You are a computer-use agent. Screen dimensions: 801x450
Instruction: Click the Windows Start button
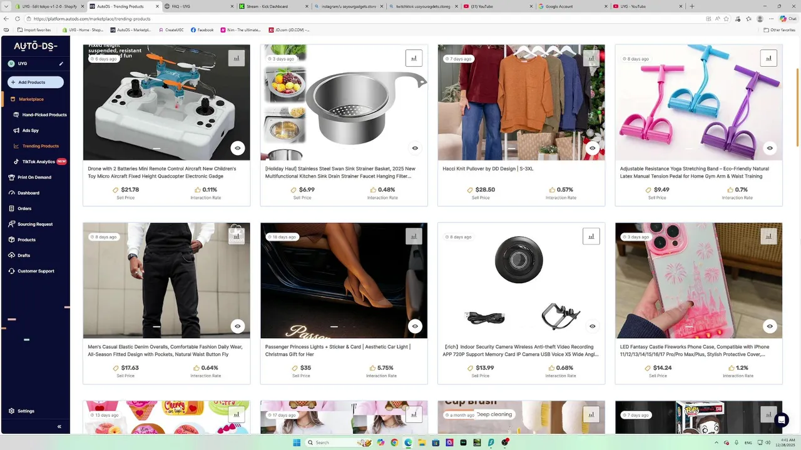point(297,442)
